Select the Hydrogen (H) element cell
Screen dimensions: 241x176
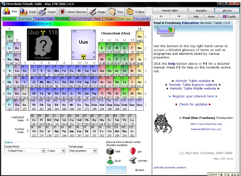[x=10, y=36]
